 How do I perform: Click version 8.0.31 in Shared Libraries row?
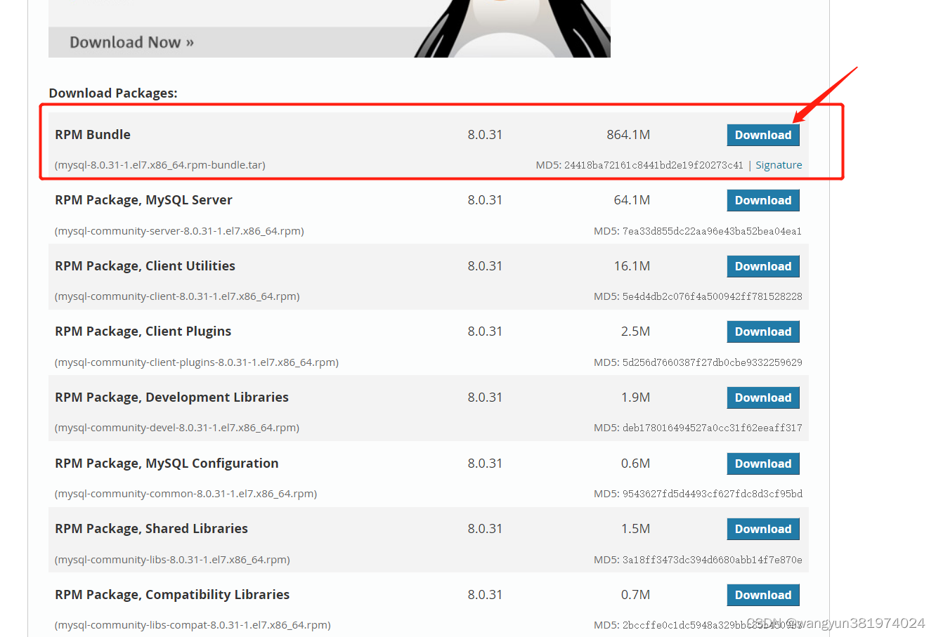[485, 529]
